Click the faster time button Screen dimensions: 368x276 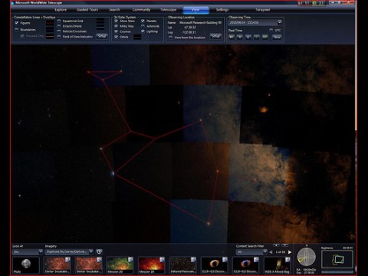tap(256, 37)
